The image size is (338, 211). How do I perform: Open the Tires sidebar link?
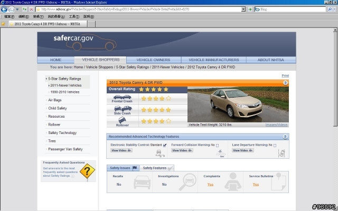[x=52, y=141]
